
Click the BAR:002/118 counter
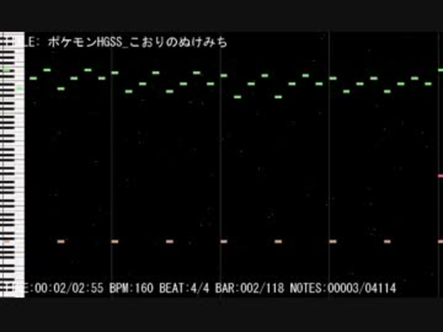(x=250, y=288)
